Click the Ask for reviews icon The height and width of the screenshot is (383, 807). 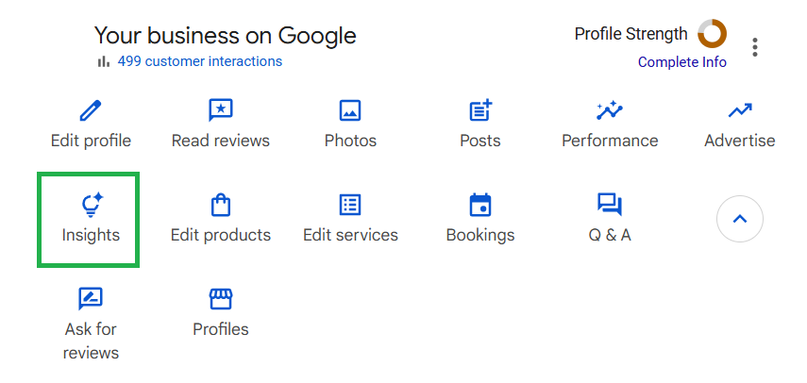pyautogui.click(x=91, y=299)
